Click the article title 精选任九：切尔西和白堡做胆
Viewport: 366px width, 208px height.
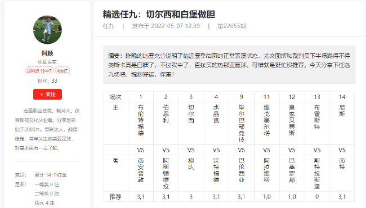tap(159, 15)
